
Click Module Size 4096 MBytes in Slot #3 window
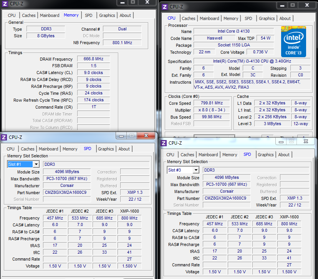(227, 177)
